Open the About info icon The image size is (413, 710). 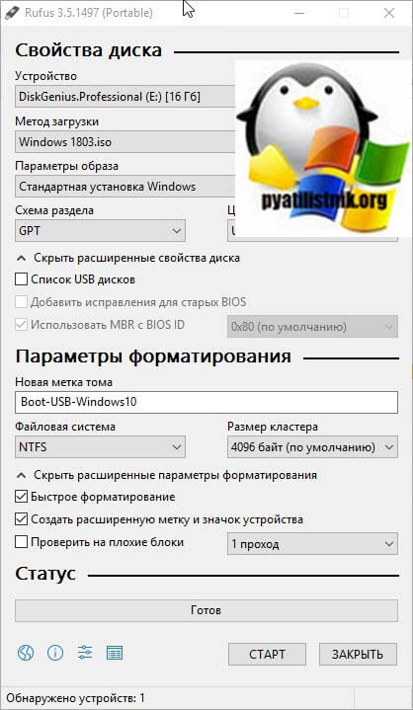pyautogui.click(x=55, y=653)
